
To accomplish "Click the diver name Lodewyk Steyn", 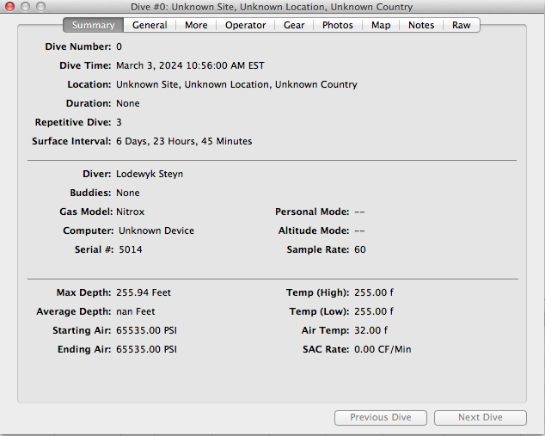I will [x=150, y=174].
